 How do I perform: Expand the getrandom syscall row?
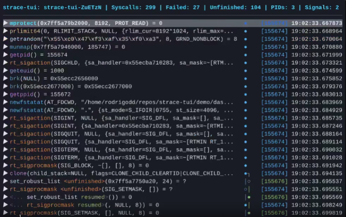pyautogui.click(x=6, y=39)
